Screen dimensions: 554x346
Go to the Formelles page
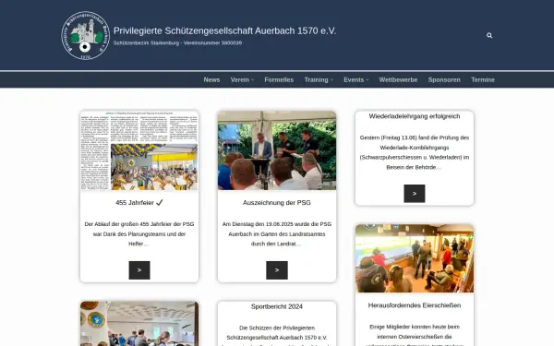[279, 79]
